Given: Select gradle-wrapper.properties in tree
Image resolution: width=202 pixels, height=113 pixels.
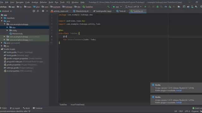Looking at the screenshot, I should (23, 58).
